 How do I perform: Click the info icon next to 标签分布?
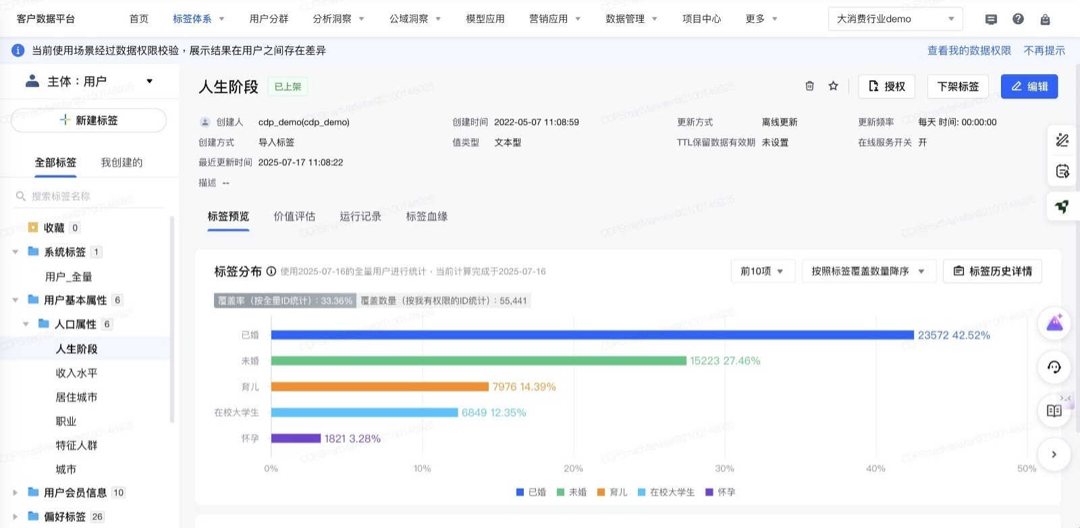click(x=271, y=272)
